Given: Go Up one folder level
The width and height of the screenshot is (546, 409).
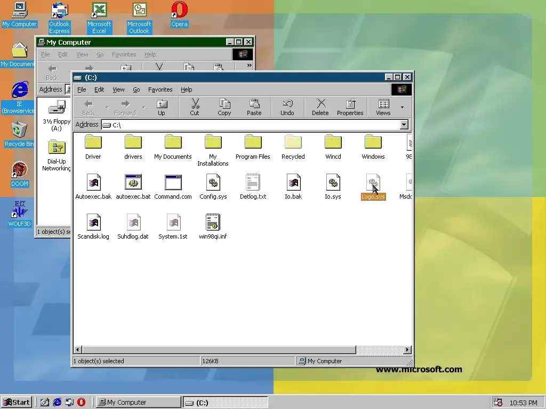Looking at the screenshot, I should (162, 107).
